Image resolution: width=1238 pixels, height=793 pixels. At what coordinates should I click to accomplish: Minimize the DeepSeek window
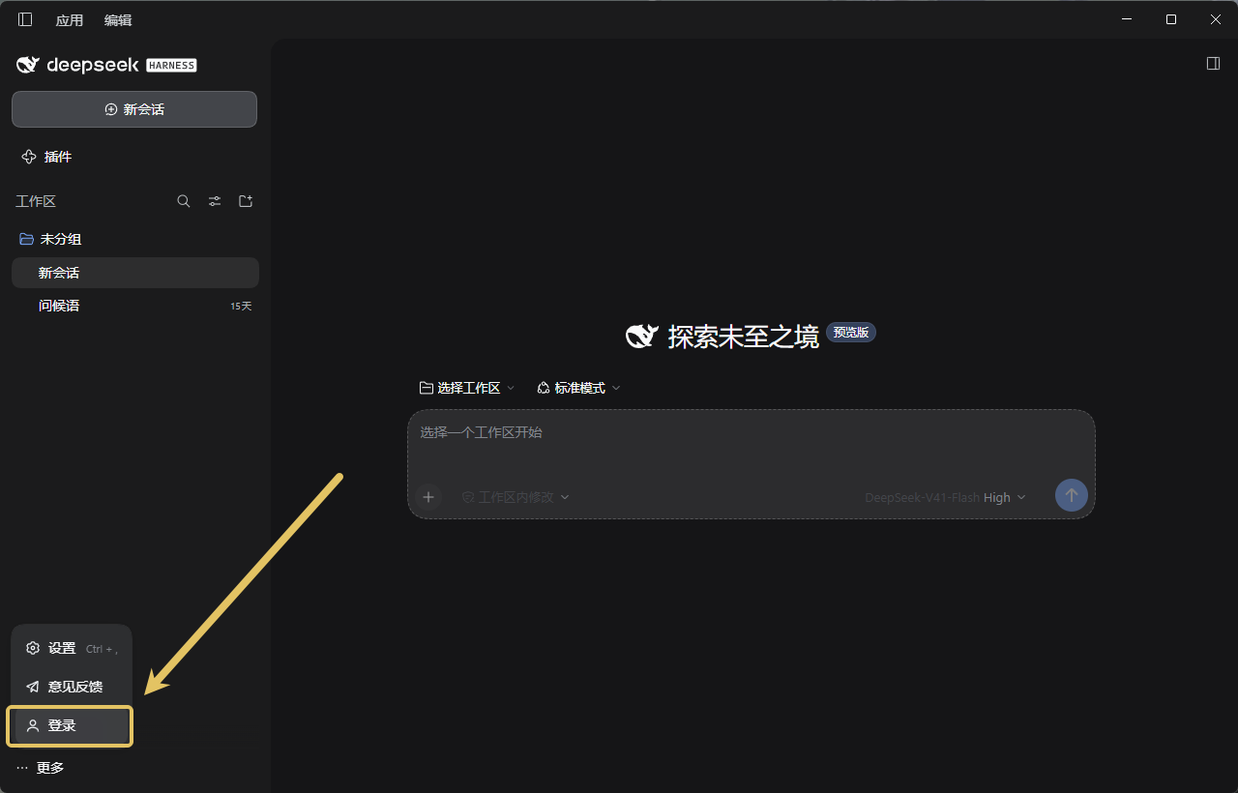pos(1126,19)
